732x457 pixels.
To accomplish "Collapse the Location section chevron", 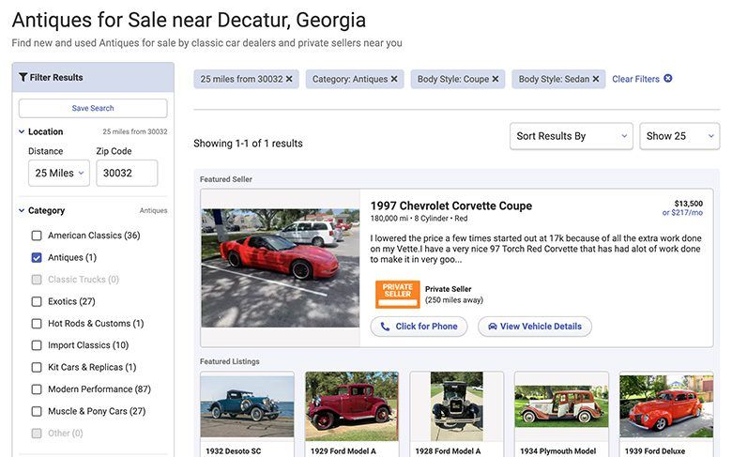I will point(22,132).
